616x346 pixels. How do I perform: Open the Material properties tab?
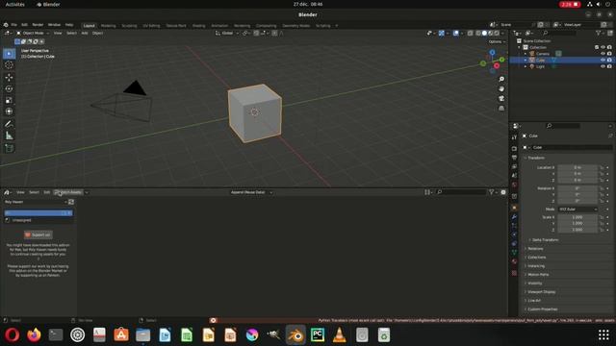[x=514, y=261]
